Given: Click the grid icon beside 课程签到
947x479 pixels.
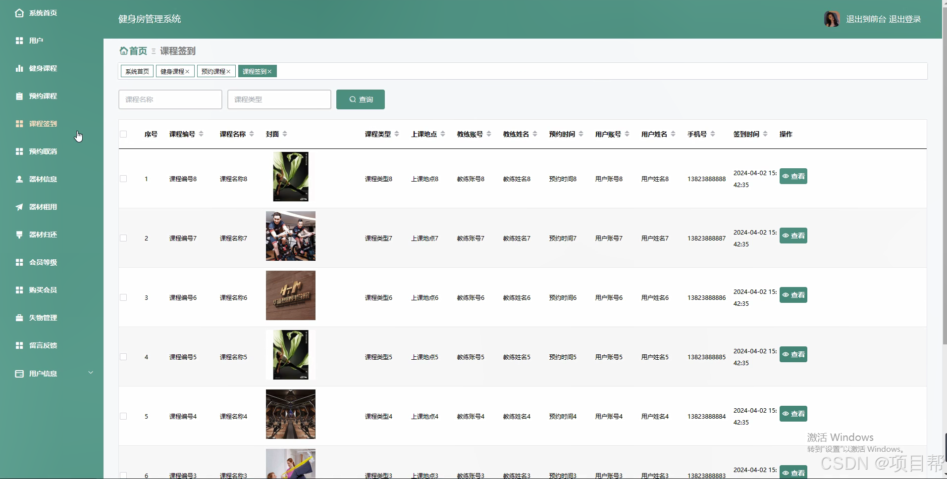Looking at the screenshot, I should pos(19,124).
